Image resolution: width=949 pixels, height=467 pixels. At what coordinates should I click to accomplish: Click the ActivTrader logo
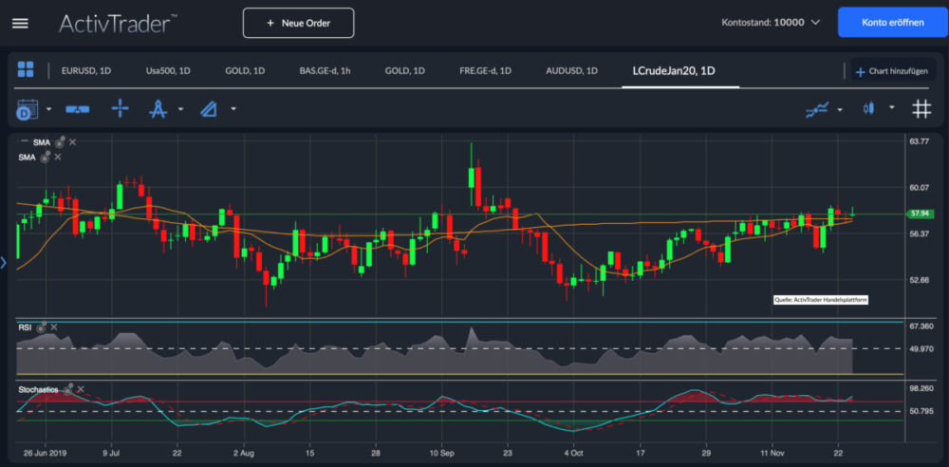(118, 23)
